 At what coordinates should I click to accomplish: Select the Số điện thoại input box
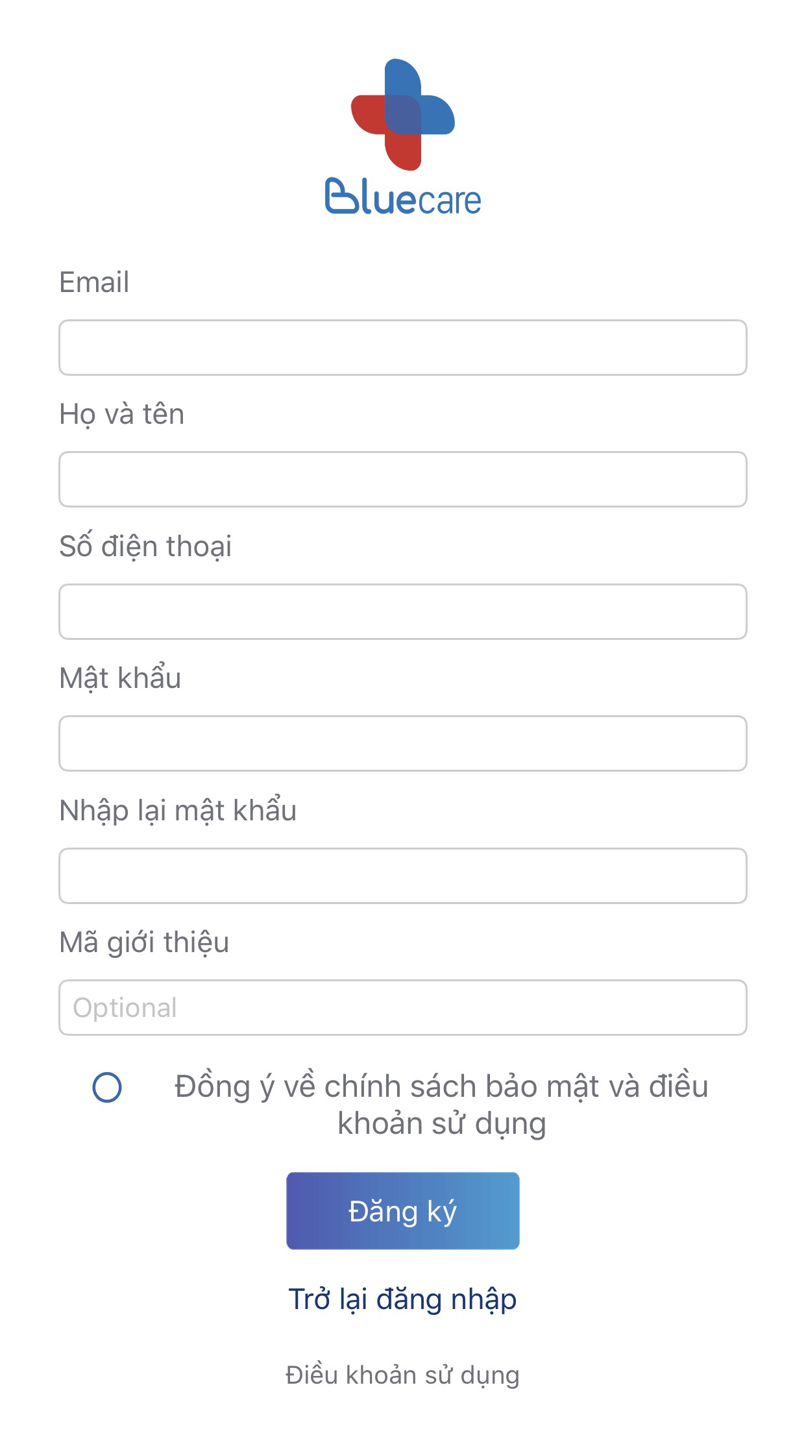pyautogui.click(x=403, y=611)
